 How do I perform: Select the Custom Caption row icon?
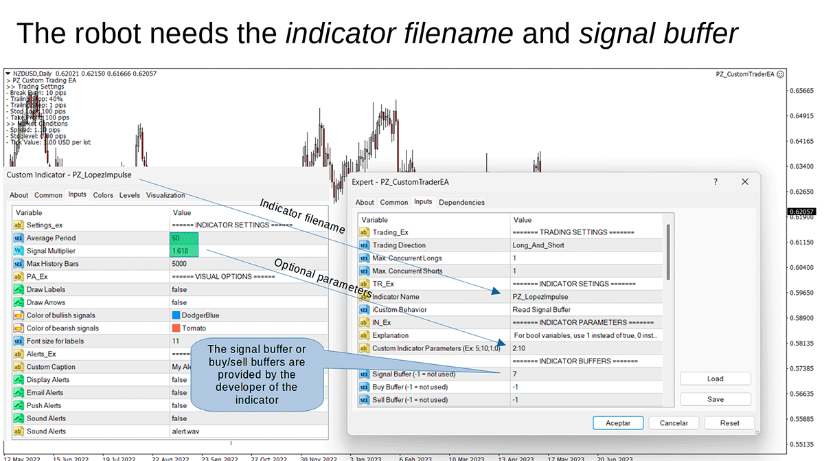[x=19, y=367]
